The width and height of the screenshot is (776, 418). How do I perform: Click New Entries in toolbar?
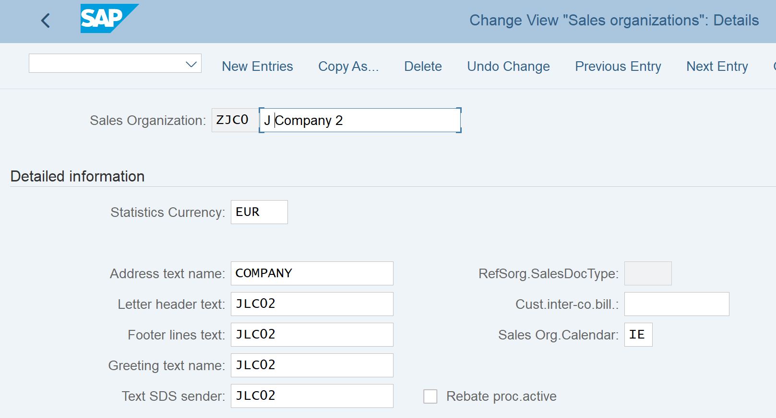[257, 67]
